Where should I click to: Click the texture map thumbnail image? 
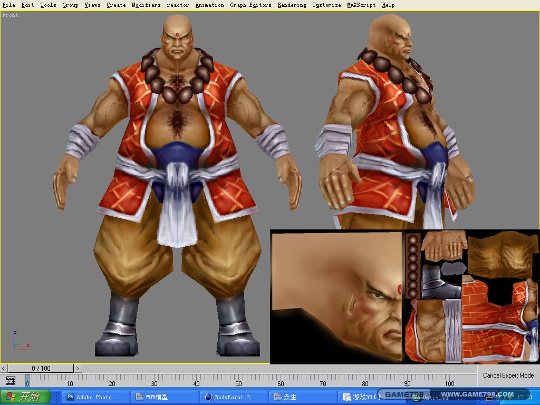pos(404,296)
